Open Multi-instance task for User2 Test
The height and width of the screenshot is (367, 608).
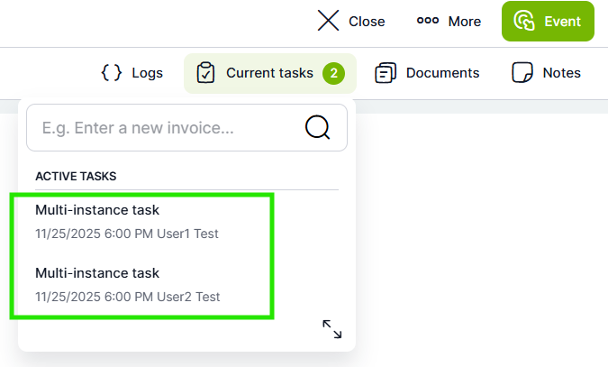coord(126,283)
